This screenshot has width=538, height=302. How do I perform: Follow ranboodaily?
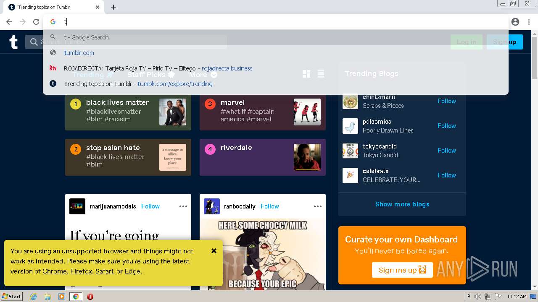tap(269, 206)
